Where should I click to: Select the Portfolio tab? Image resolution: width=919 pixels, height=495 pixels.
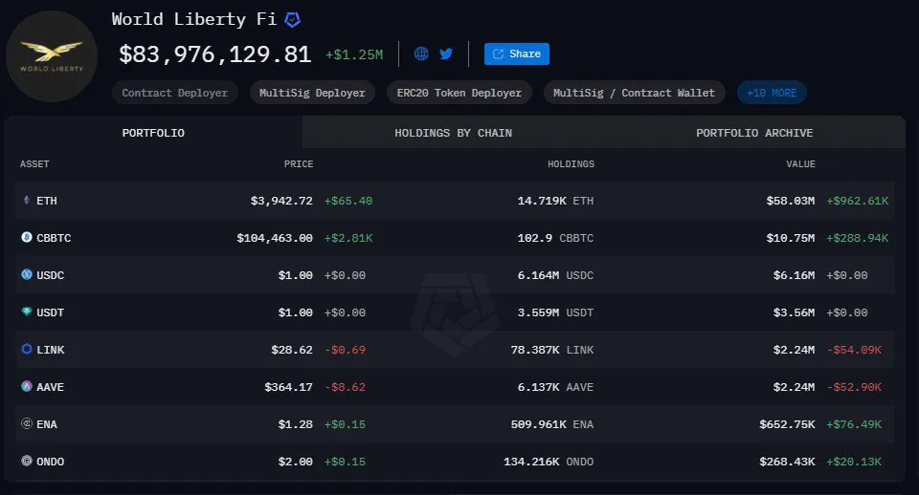pos(153,133)
